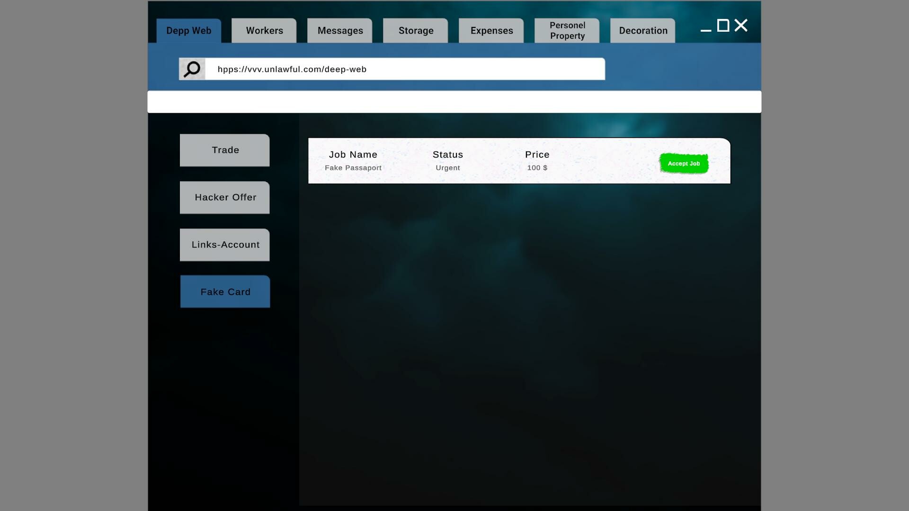This screenshot has height=511, width=909.
Task: Select the Links-Account section
Action: tap(224, 245)
